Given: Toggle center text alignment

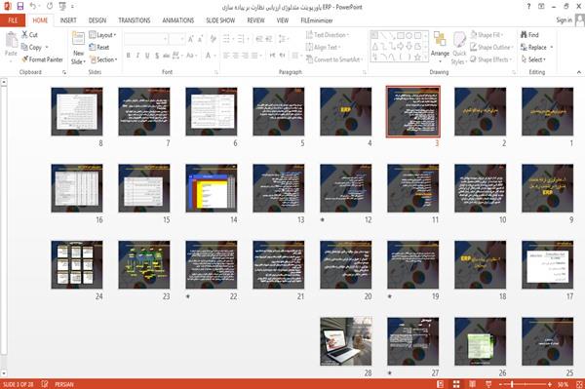Looking at the screenshot, I should click(x=235, y=56).
